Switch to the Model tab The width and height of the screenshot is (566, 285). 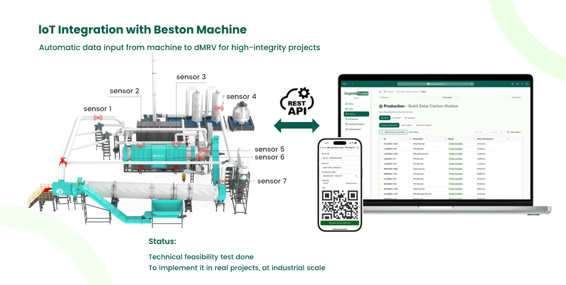click(397, 118)
